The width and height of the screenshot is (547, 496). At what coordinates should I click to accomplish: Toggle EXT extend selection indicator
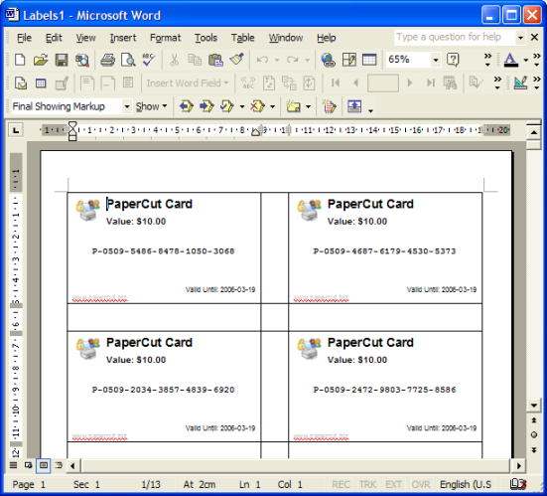393,484
